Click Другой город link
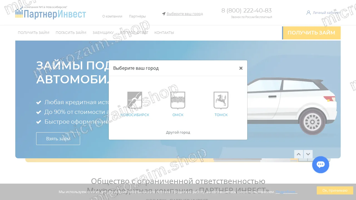The width and height of the screenshot is (356, 200). (178, 132)
